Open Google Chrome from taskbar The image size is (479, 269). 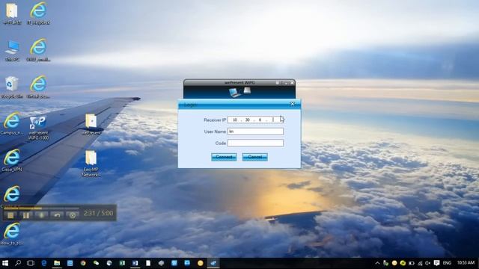83,263
